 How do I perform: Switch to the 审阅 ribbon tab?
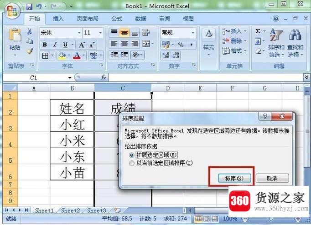(x=165, y=19)
